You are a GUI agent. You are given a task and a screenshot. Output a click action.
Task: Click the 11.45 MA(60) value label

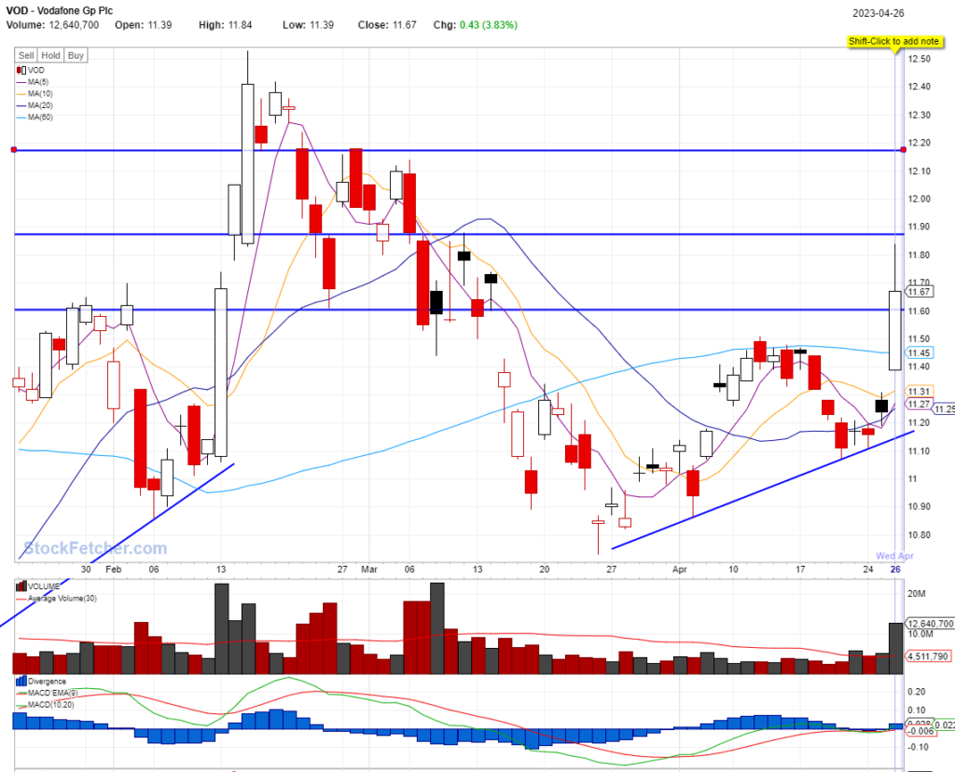(x=919, y=353)
